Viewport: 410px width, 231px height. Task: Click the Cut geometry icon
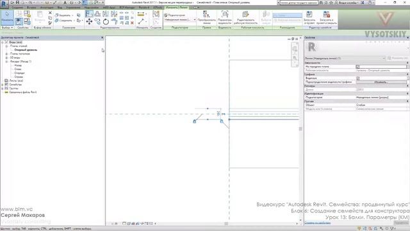[x=57, y=15]
